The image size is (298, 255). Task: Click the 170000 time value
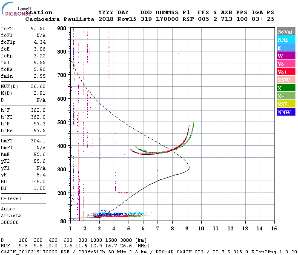(167, 19)
